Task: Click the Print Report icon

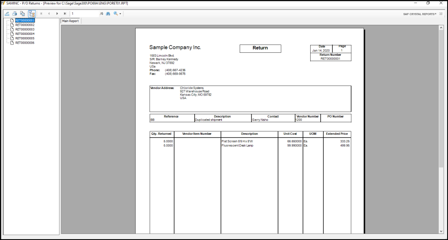Action: (x=14, y=14)
